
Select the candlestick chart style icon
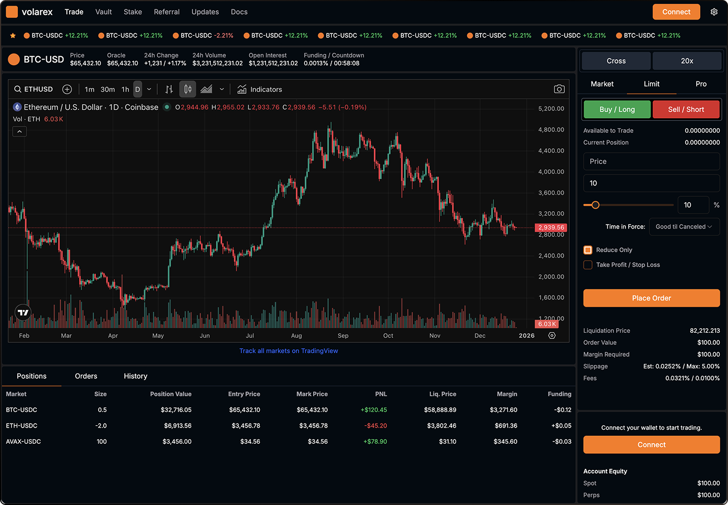[187, 89]
